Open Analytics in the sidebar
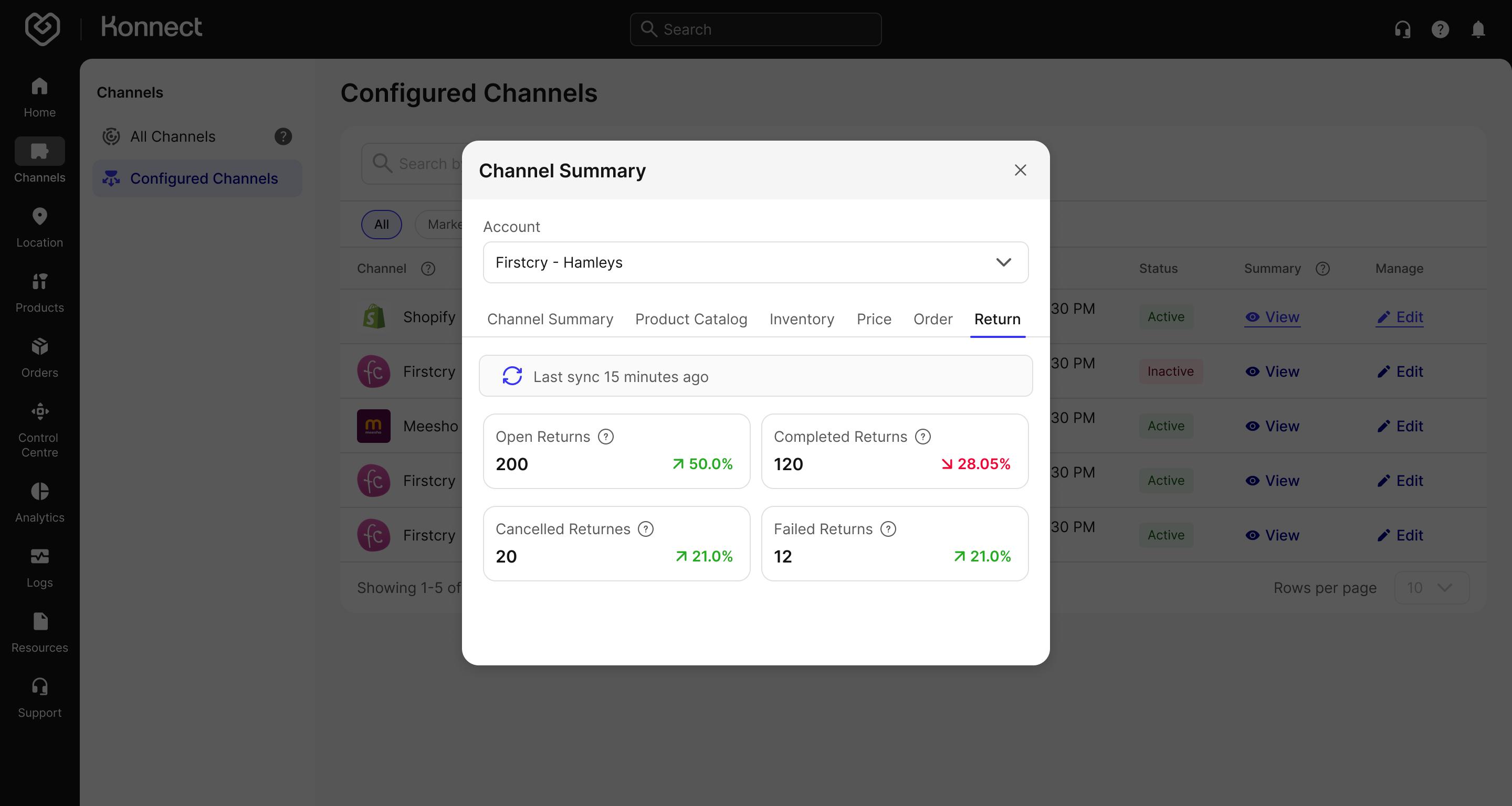 pyautogui.click(x=39, y=503)
